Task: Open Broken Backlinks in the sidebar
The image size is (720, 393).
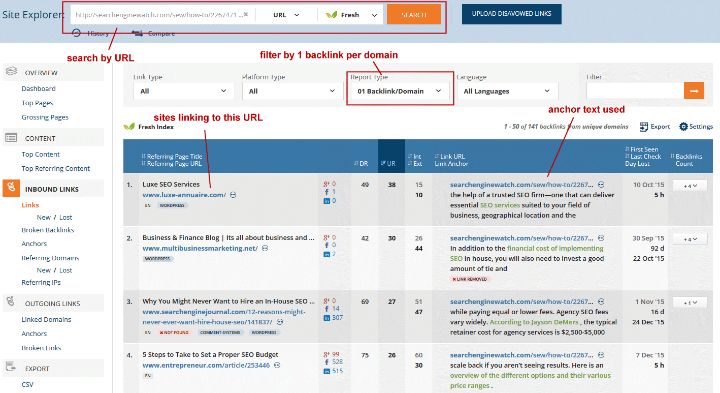Action: click(x=48, y=230)
